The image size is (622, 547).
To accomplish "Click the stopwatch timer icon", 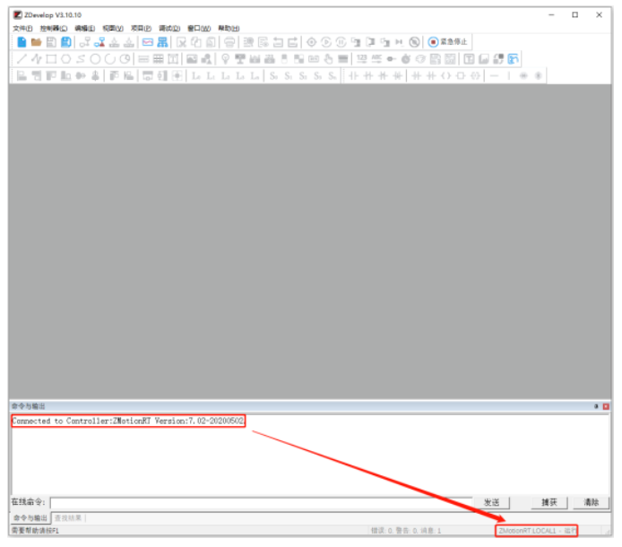I will 406,59.
